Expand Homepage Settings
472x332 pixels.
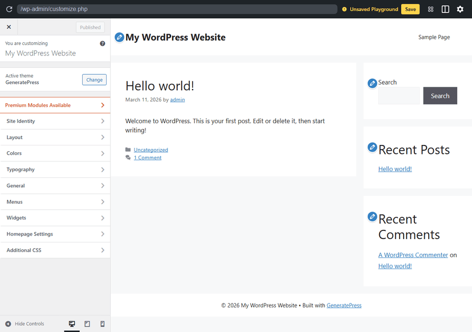[55, 234]
